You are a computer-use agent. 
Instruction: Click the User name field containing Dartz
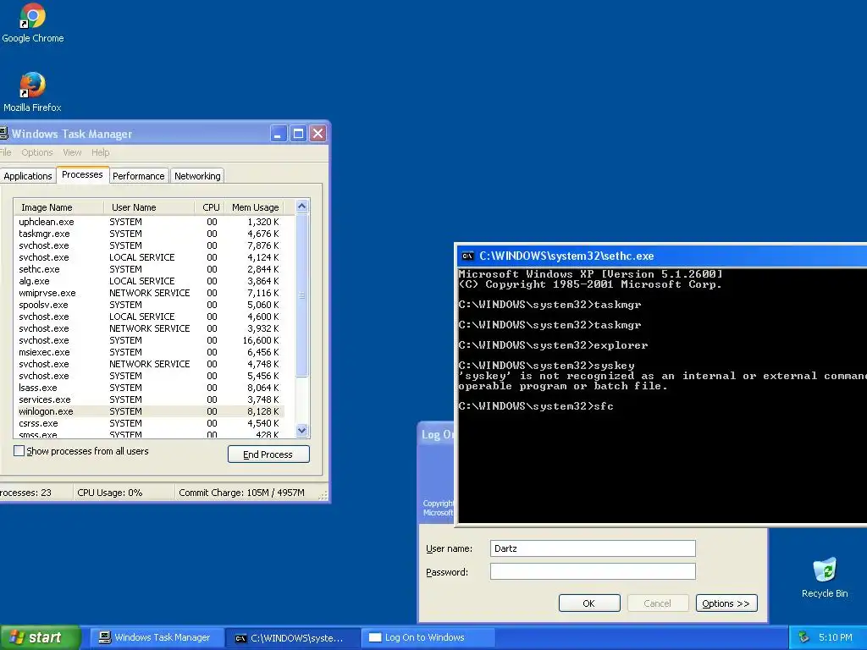click(593, 548)
